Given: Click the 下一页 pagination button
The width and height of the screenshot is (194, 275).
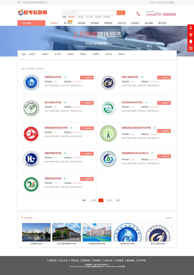Looking at the screenshot, I should coord(109,200).
